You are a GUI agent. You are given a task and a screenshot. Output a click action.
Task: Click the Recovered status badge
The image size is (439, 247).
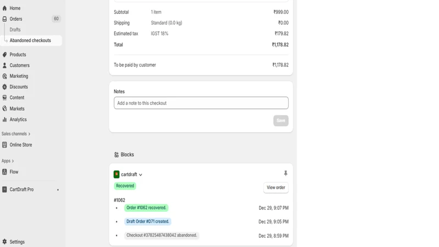pyautogui.click(x=125, y=186)
